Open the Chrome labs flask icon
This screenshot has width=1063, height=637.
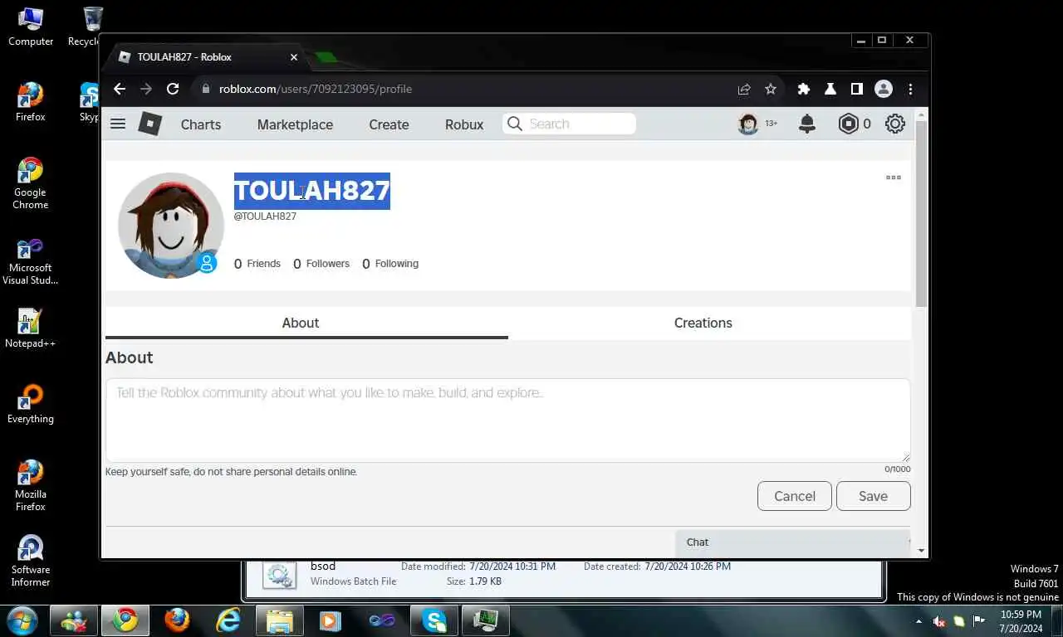pyautogui.click(x=830, y=89)
